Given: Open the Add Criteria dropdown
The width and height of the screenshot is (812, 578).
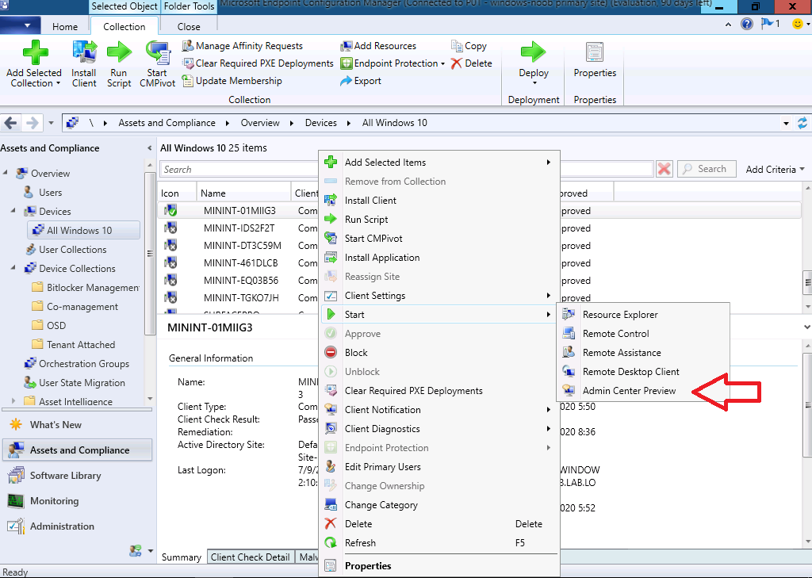Looking at the screenshot, I should click(776, 170).
